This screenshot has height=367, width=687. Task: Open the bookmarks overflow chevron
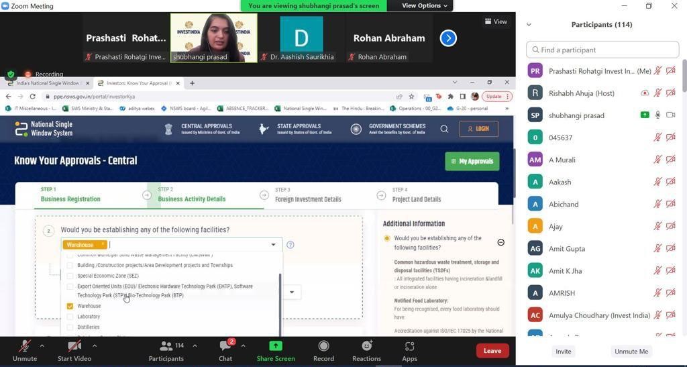(x=507, y=108)
